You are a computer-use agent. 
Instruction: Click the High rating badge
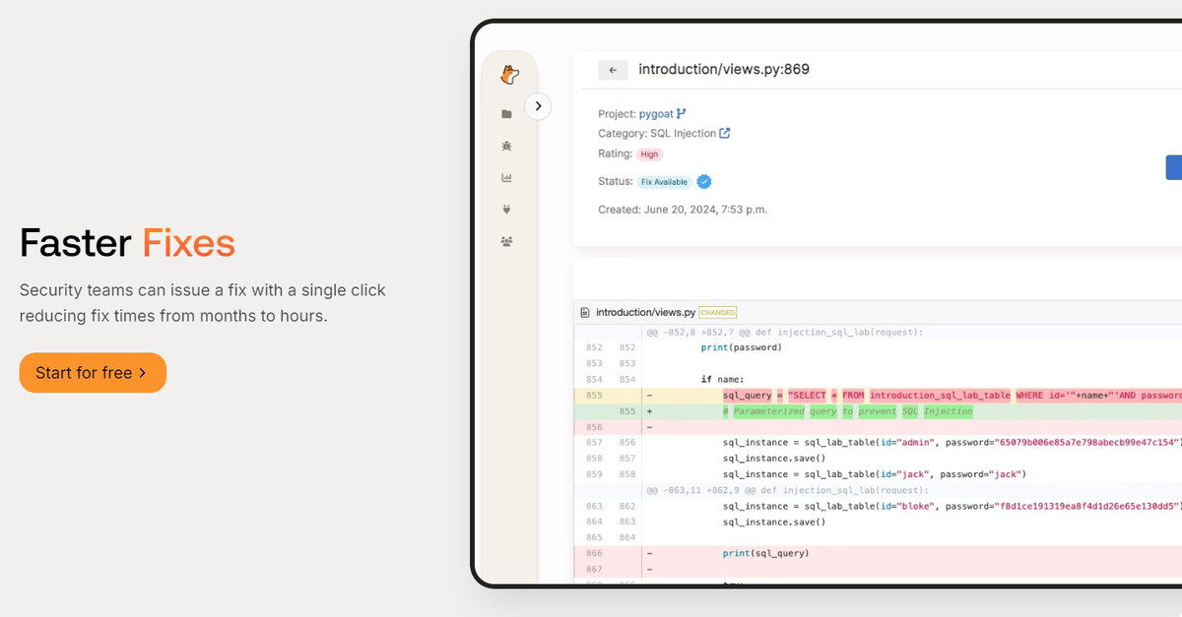coord(649,154)
